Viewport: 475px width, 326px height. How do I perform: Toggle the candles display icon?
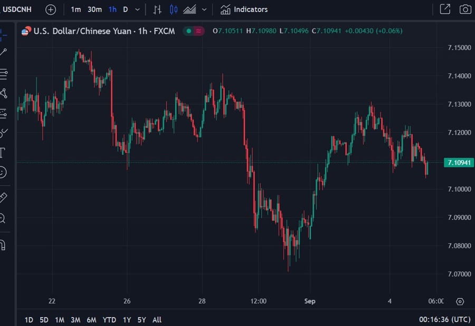click(173, 10)
